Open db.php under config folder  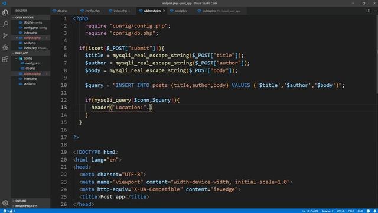tap(31, 69)
